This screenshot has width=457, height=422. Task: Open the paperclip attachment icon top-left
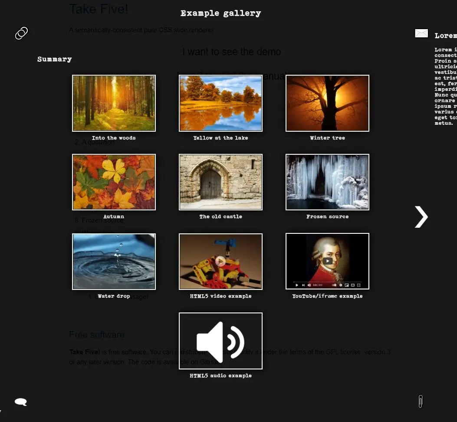point(21,33)
